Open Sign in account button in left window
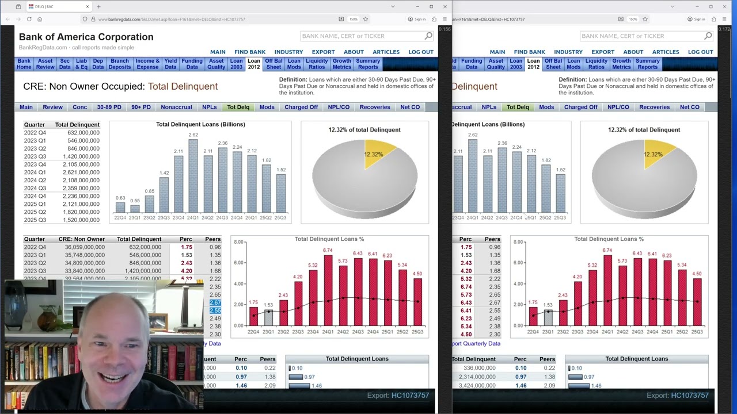 click(x=417, y=19)
